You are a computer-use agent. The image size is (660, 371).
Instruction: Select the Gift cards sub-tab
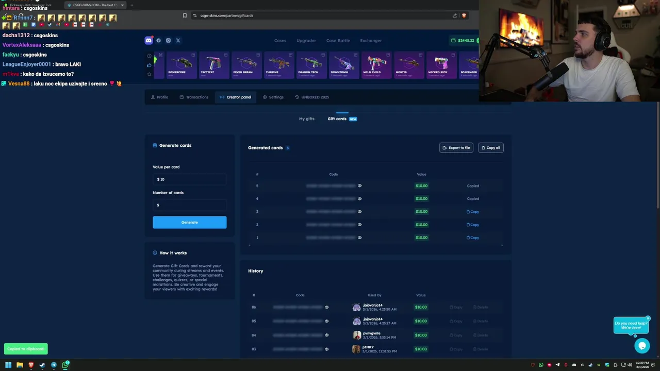tap(342, 119)
